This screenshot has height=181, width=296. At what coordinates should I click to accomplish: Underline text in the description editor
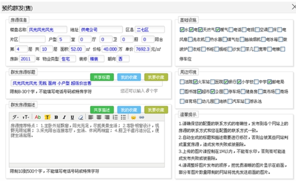click(x=72, y=117)
